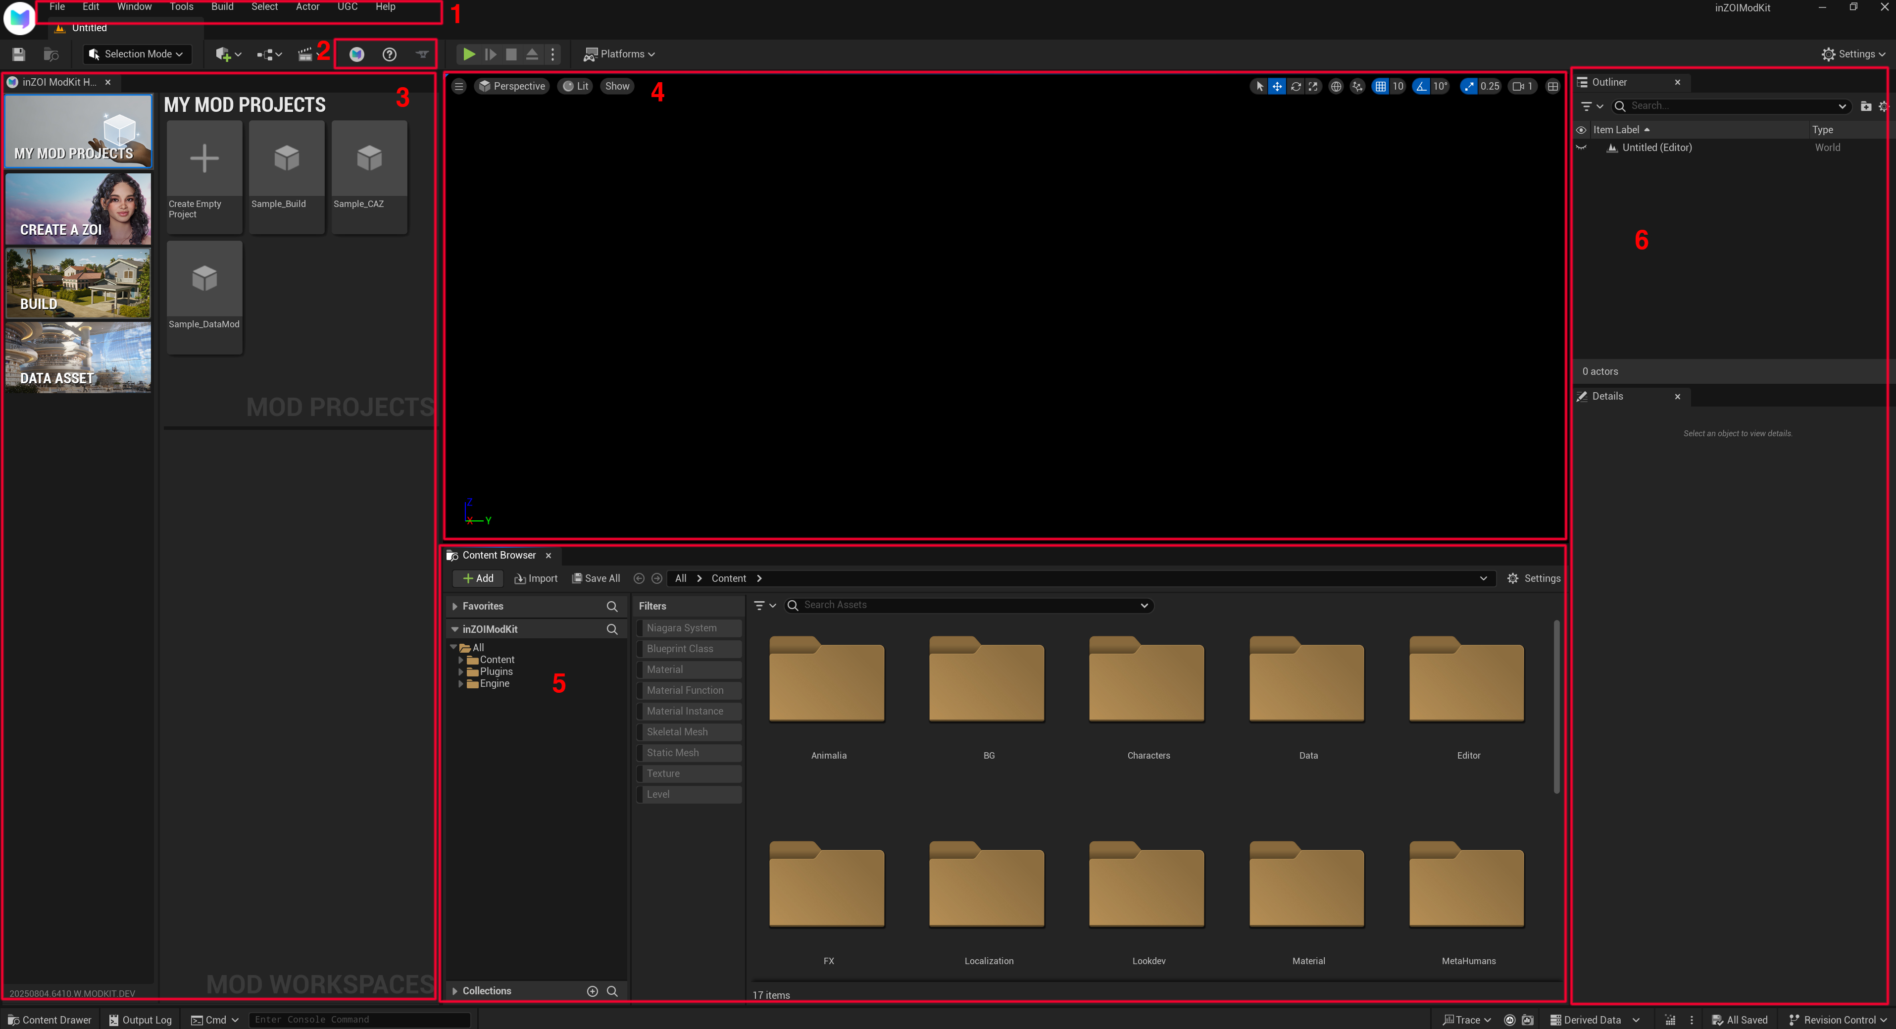Open Outliner filter options

1592,106
